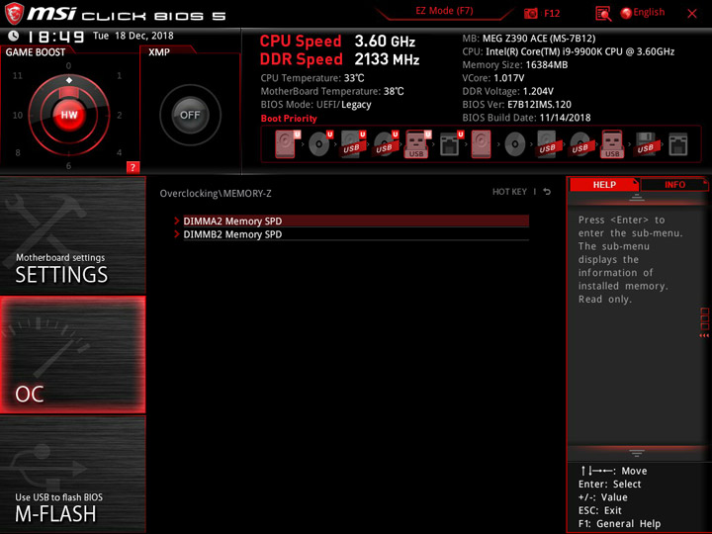
Task: Switch to EZ Mode (F7)
Action: pos(444,11)
